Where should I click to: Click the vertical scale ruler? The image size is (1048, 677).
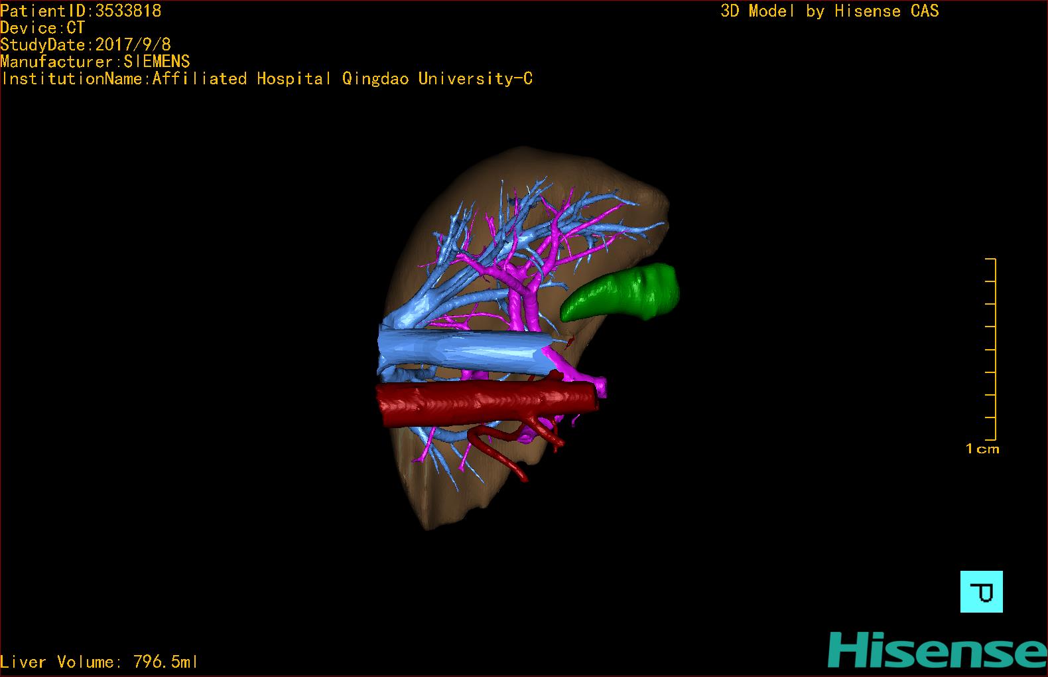point(992,349)
